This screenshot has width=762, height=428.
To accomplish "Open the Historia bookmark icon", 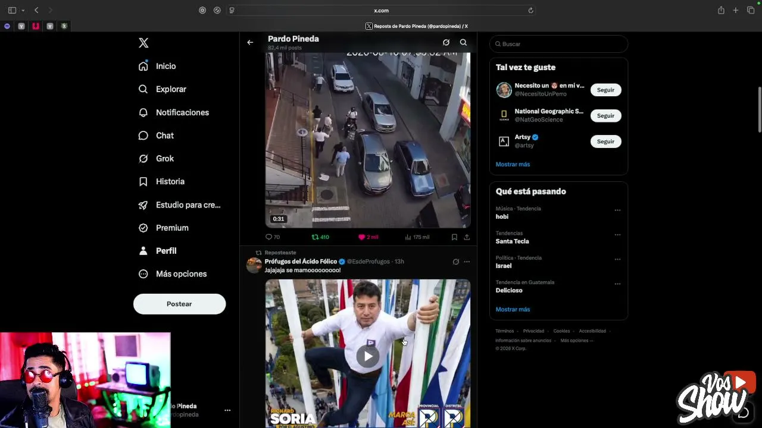I will click(143, 181).
